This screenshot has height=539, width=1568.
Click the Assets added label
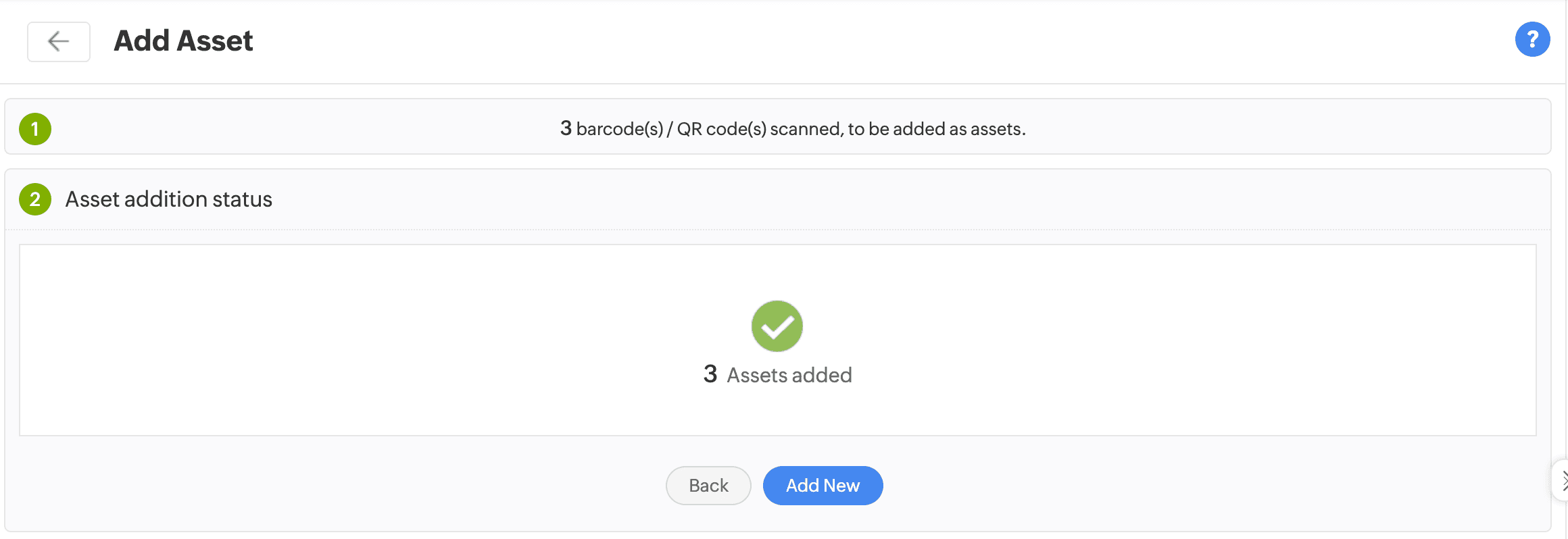(x=789, y=375)
